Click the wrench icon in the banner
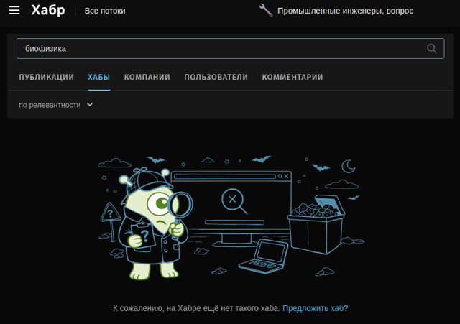The width and height of the screenshot is (460, 324). click(x=266, y=10)
